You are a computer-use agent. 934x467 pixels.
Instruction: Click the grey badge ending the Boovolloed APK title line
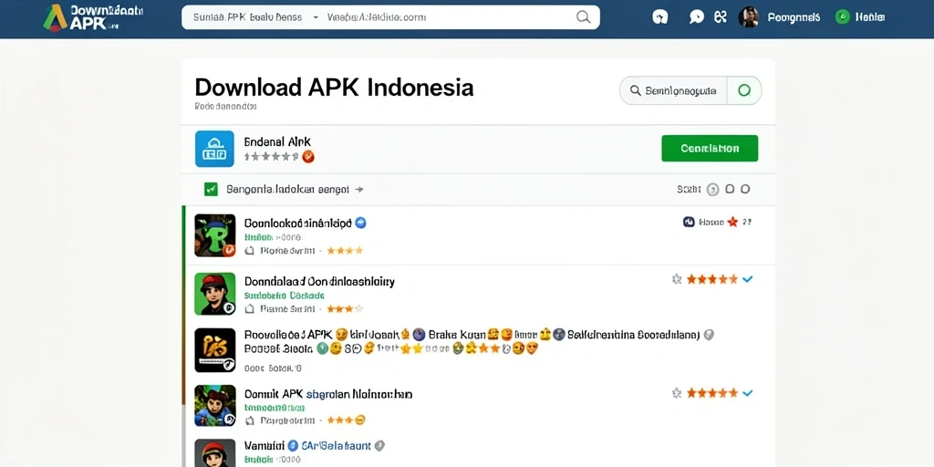click(x=709, y=335)
